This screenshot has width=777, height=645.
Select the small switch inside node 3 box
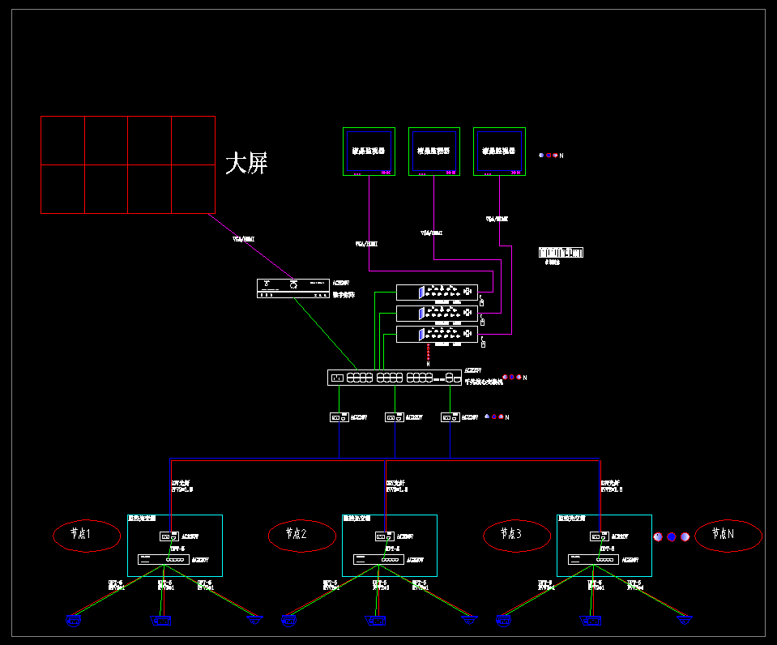(x=593, y=560)
